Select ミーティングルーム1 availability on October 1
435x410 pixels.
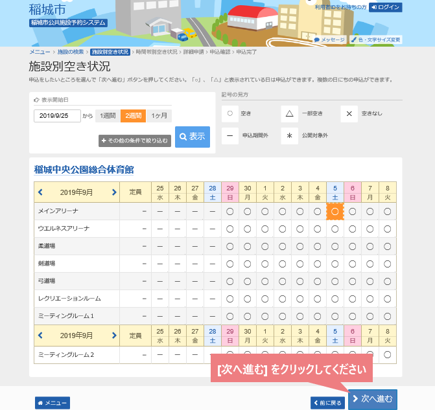[x=265, y=316]
